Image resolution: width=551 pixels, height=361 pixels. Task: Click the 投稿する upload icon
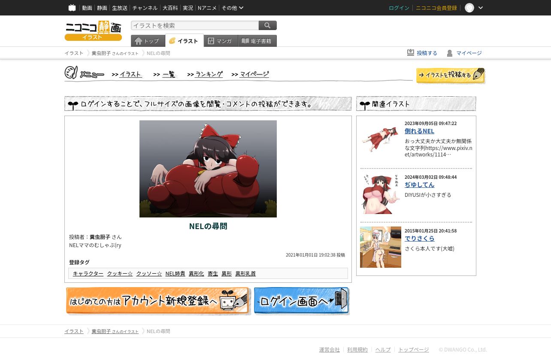click(x=411, y=52)
